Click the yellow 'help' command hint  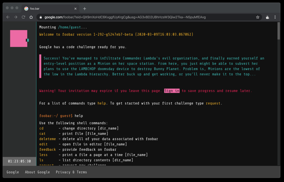[x=102, y=103]
